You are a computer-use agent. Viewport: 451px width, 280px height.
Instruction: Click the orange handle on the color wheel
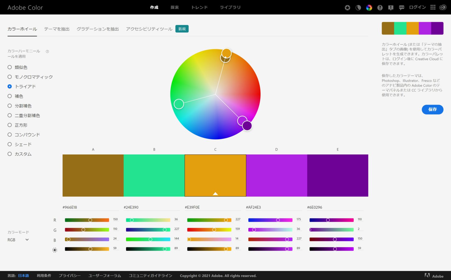point(226,53)
